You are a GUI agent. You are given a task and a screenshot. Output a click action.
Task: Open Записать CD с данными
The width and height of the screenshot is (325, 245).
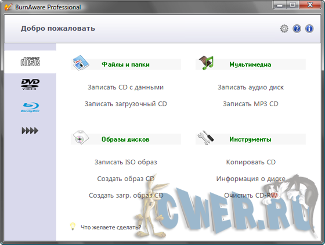pos(125,87)
